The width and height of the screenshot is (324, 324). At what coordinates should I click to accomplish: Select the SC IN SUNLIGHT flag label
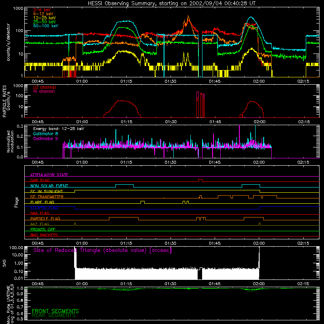[x=47, y=191]
